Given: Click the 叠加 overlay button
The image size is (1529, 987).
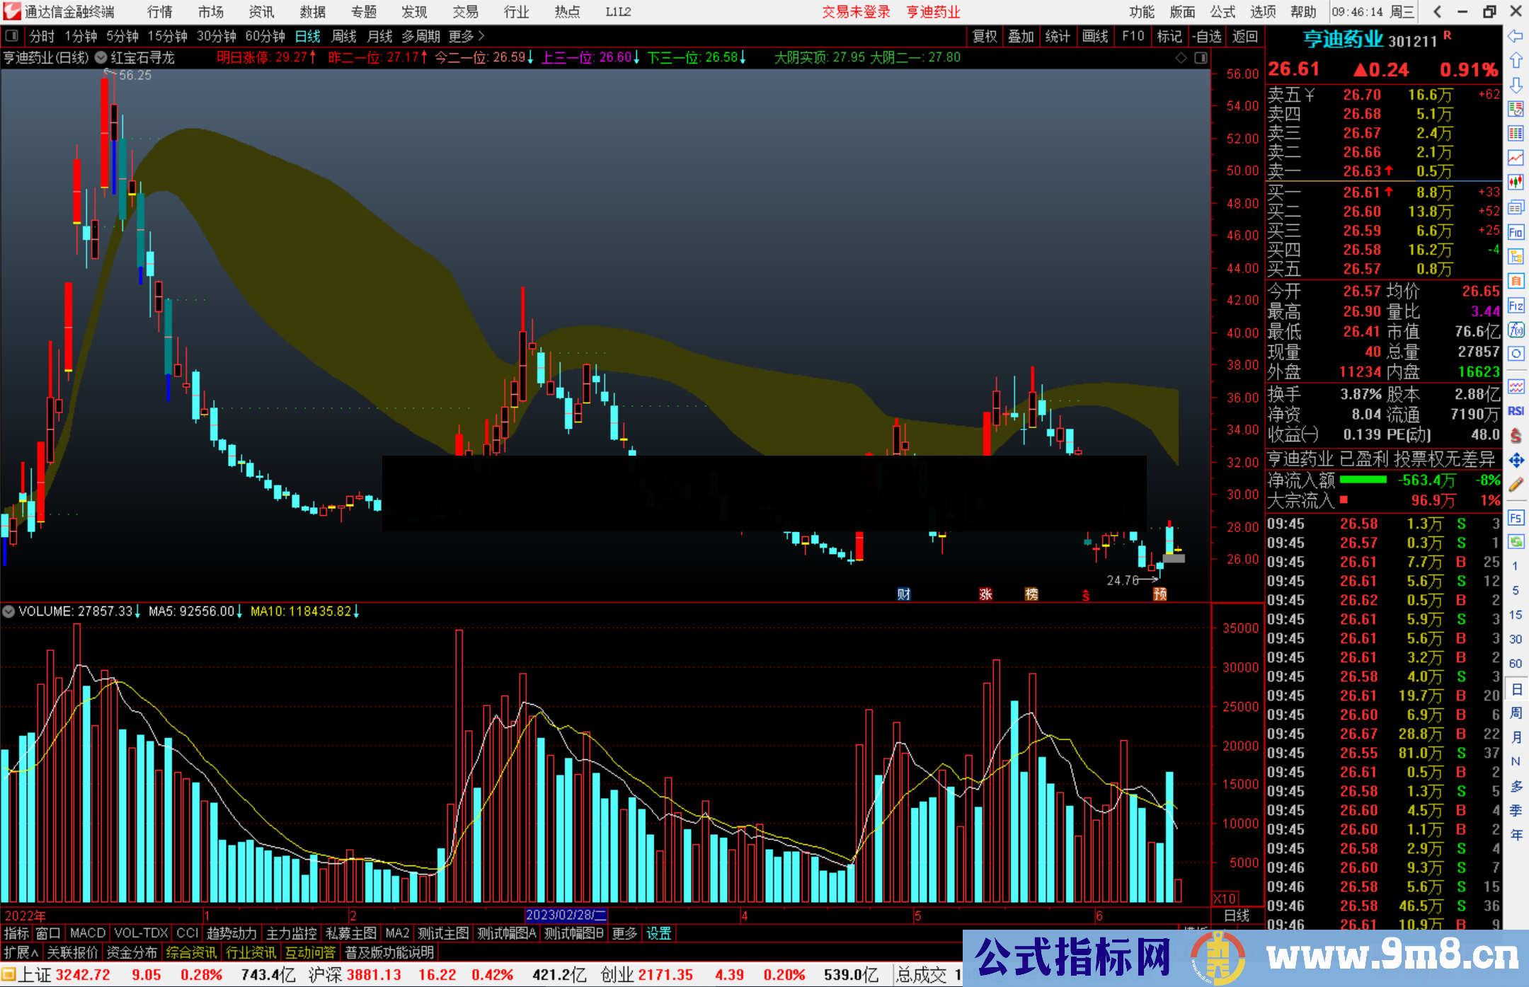Looking at the screenshot, I should click(1021, 36).
